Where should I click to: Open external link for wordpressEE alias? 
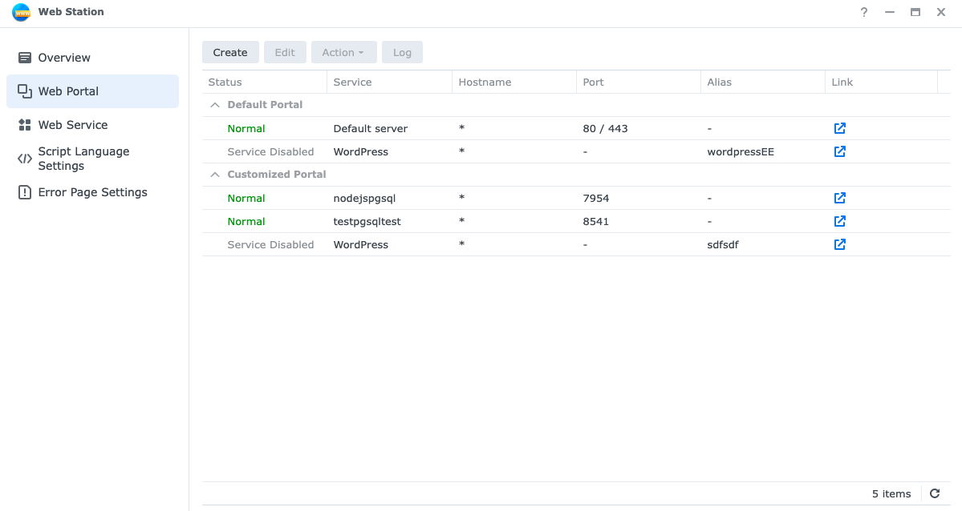839,151
